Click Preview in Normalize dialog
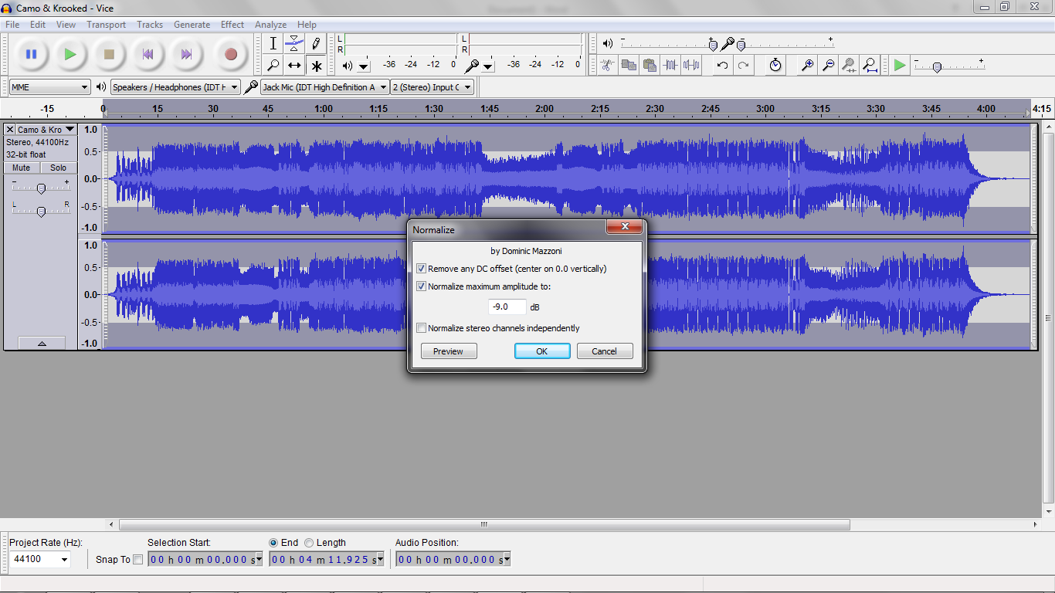1055x593 pixels. [x=449, y=351]
